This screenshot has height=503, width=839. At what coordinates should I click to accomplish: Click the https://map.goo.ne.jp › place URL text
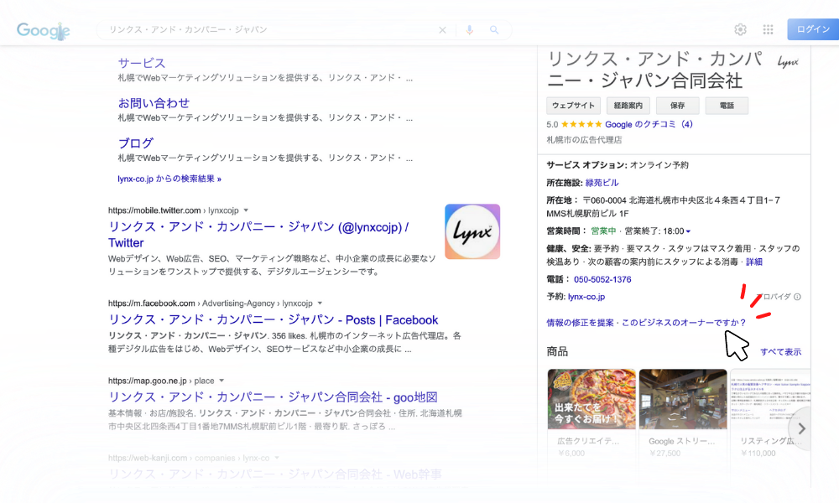161,381
